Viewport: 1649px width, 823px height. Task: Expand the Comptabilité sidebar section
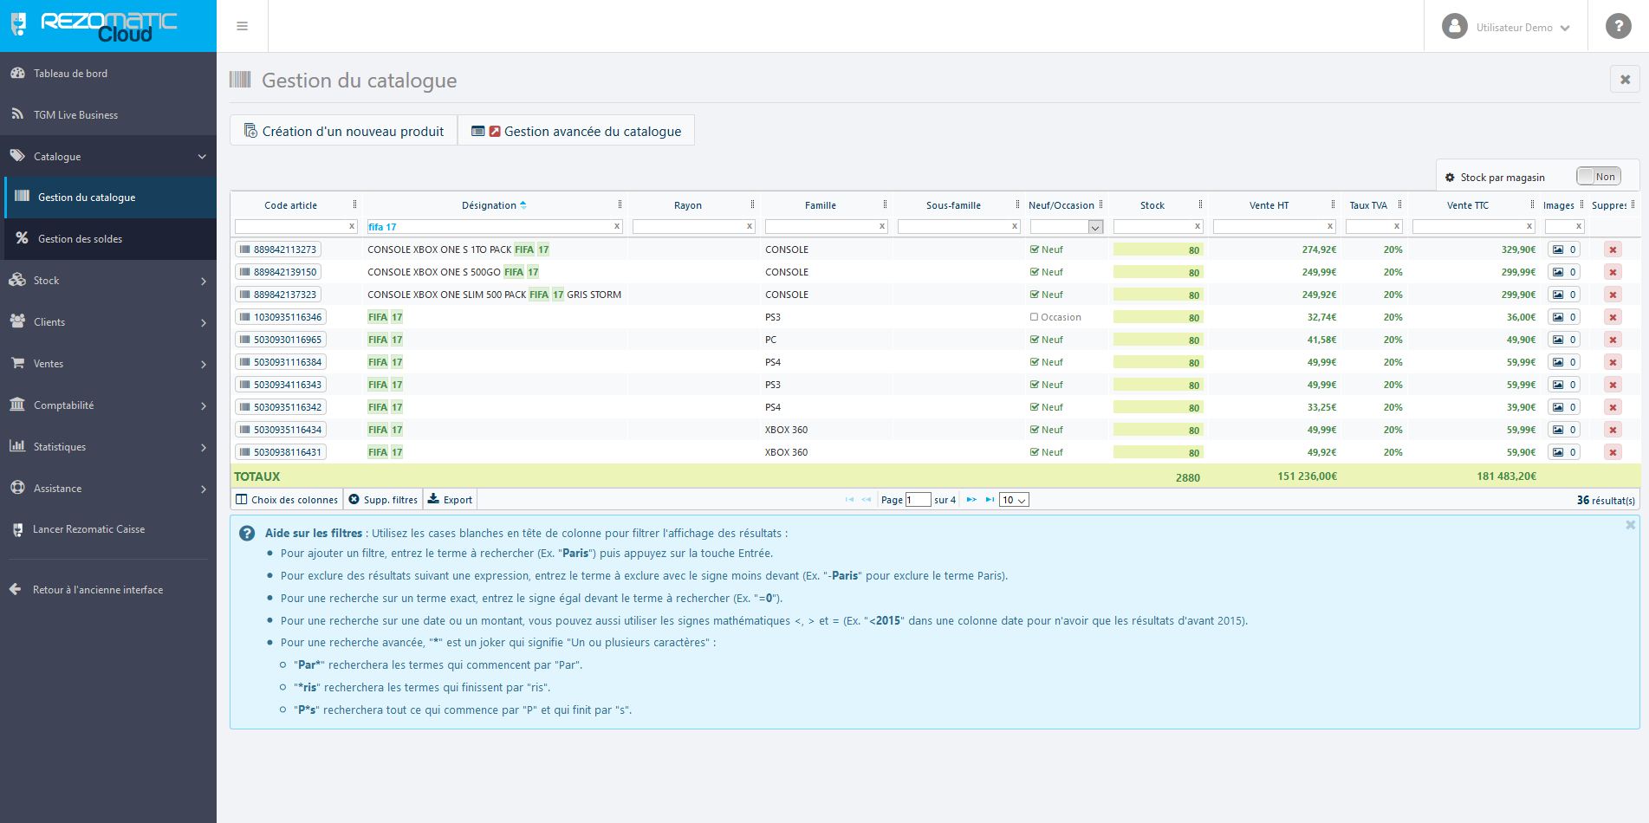108,405
